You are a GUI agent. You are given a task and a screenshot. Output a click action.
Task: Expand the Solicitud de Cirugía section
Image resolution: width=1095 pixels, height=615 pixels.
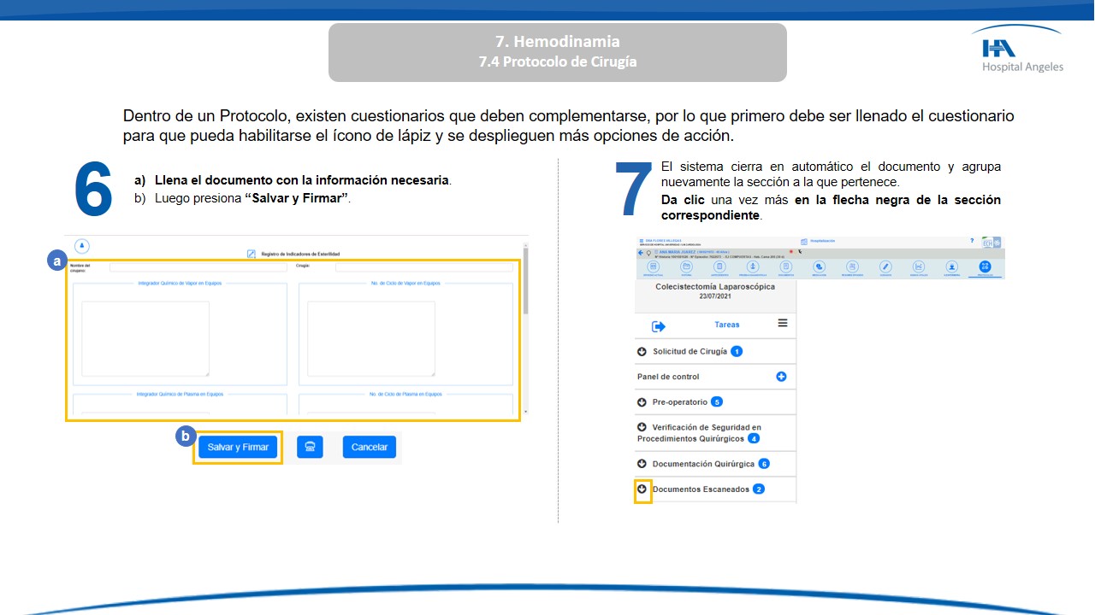pos(642,351)
